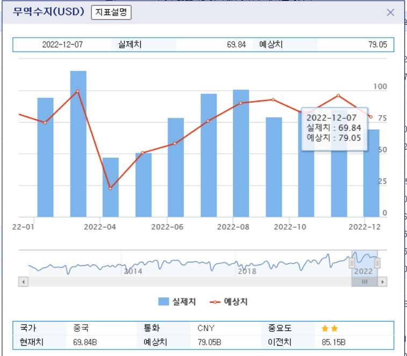The width and height of the screenshot is (407, 356).
Task: Click the left arrow of navigator scrollbar
Action: pyautogui.click(x=23, y=281)
